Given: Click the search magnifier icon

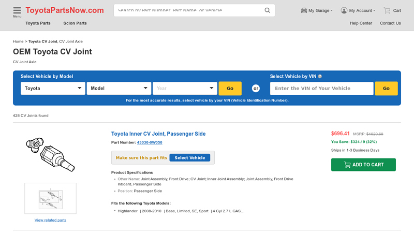Looking at the screenshot, I should click(x=267, y=10).
